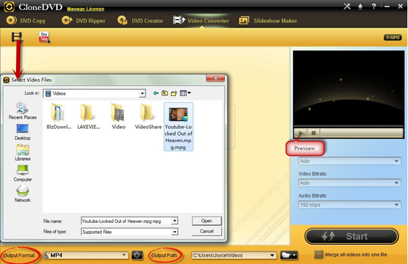
Task: Open the view menu icon in dialog
Action: 185,93
